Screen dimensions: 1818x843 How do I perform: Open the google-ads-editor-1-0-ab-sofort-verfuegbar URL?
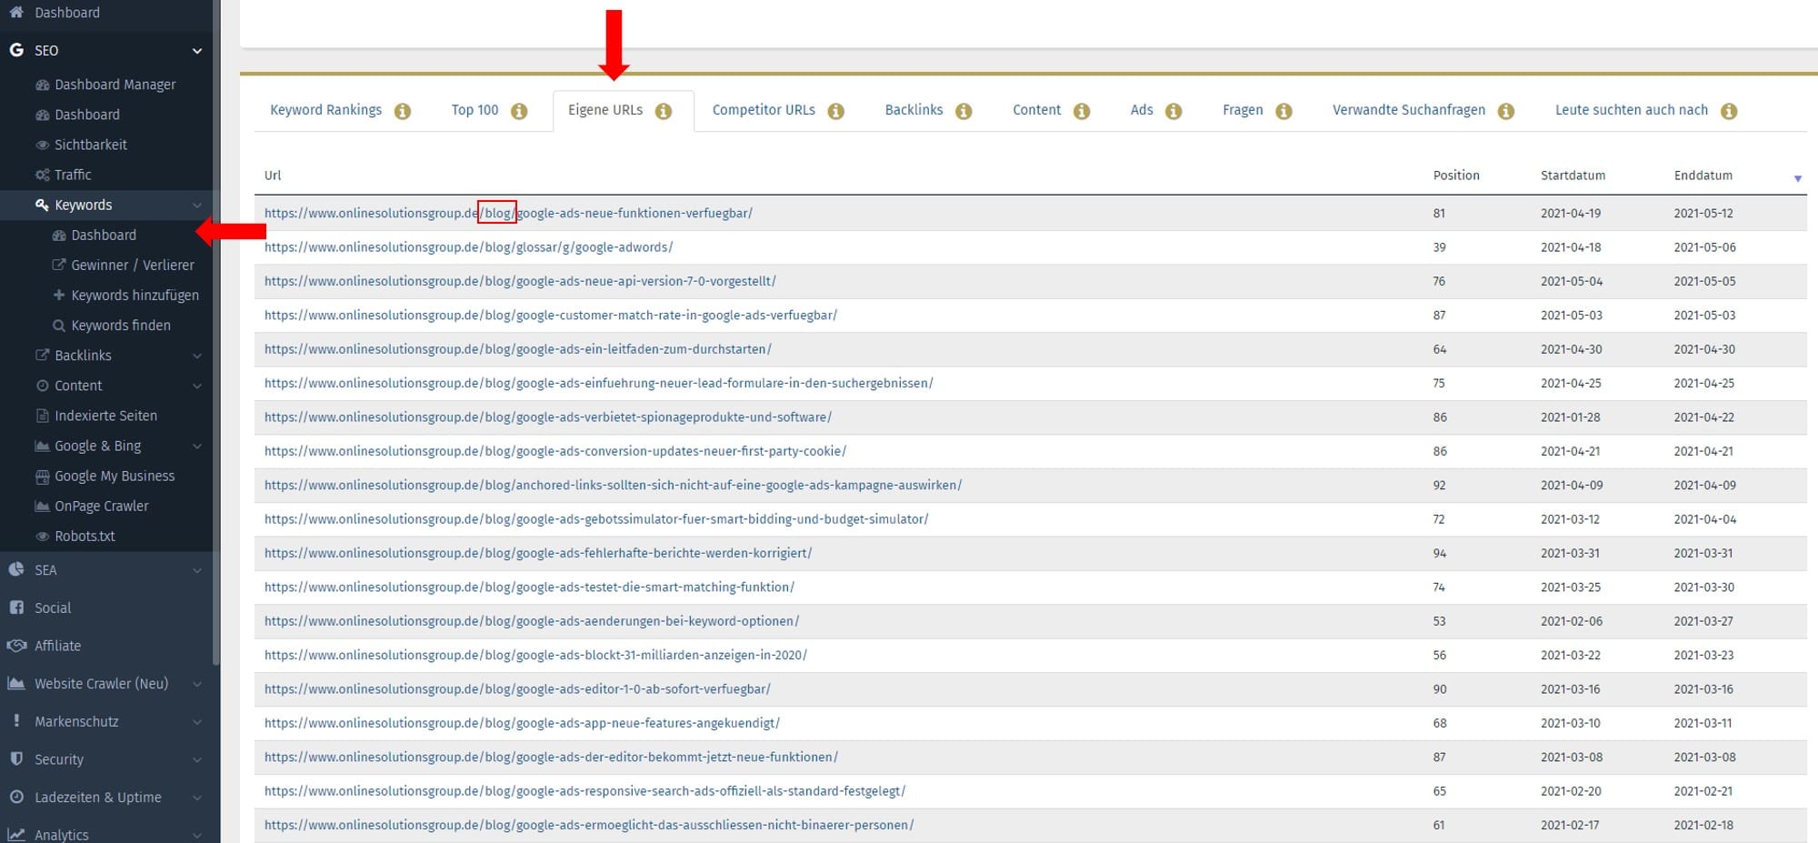pyautogui.click(x=517, y=688)
